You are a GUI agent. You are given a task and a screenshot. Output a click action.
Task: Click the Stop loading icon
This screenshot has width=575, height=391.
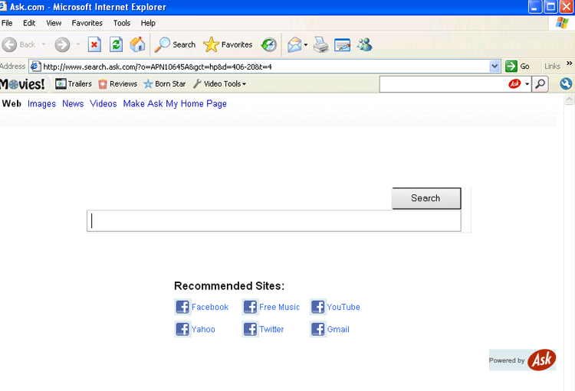[x=94, y=44]
